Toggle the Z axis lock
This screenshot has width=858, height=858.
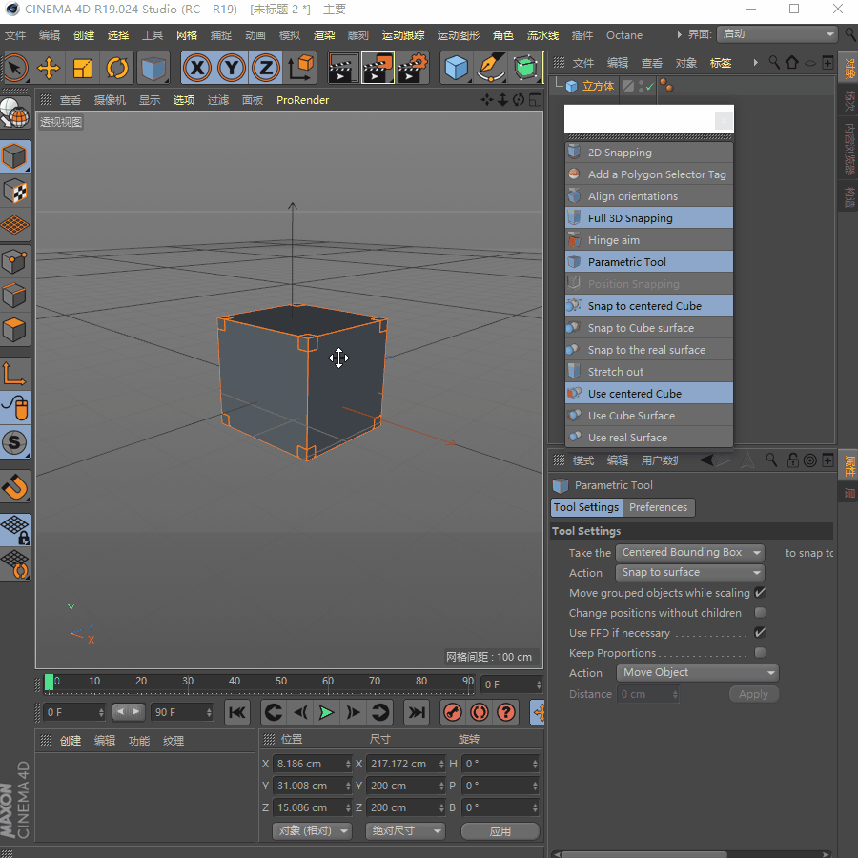click(266, 68)
